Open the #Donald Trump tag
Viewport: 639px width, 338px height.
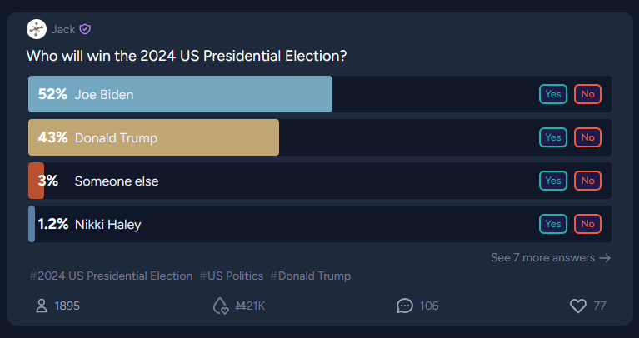tap(310, 276)
